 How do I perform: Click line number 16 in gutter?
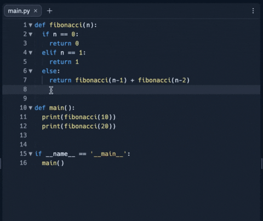pyautogui.click(x=23, y=163)
